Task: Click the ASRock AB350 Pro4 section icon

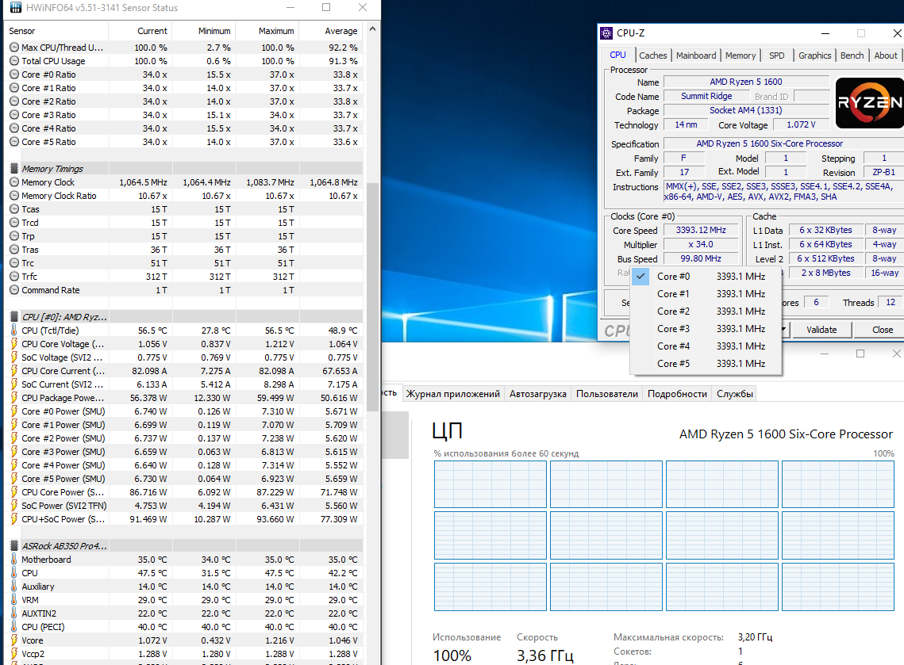Action: pyautogui.click(x=14, y=546)
